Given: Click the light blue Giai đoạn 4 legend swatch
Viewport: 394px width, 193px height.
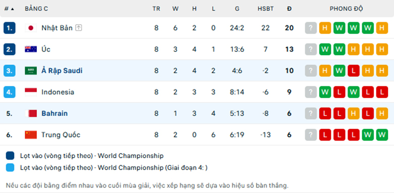Looking at the screenshot, I should [x=10, y=168].
